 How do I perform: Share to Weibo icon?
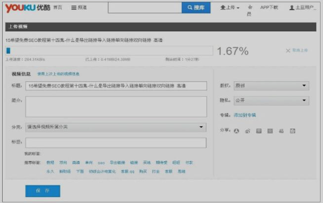coord(248,131)
